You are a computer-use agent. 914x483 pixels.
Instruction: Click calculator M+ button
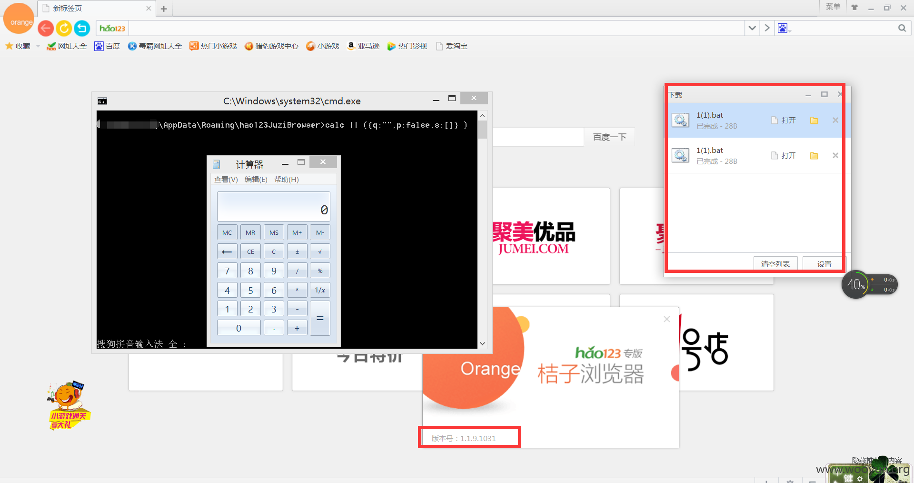coord(297,232)
